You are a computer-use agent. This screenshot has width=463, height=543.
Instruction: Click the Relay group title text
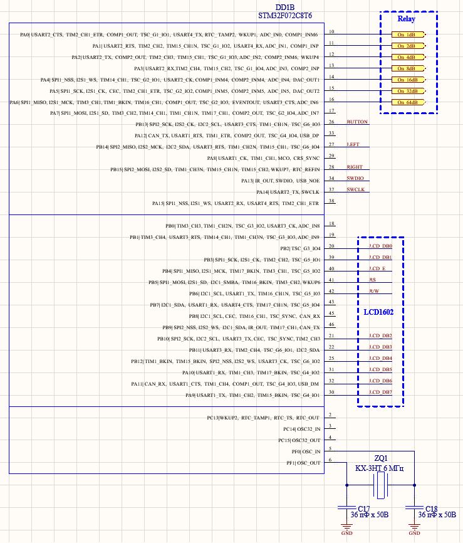coord(406,19)
